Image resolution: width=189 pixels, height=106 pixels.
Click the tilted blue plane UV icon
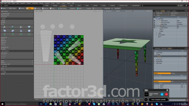pyautogui.click(x=13, y=31)
